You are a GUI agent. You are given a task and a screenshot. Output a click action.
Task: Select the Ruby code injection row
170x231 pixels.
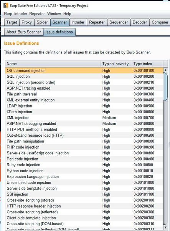click(84, 165)
